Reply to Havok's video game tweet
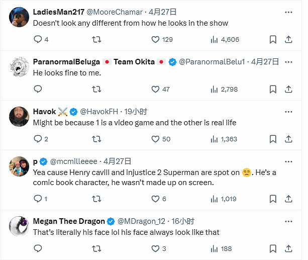The width and height of the screenshot is (308, 260). coord(38,139)
